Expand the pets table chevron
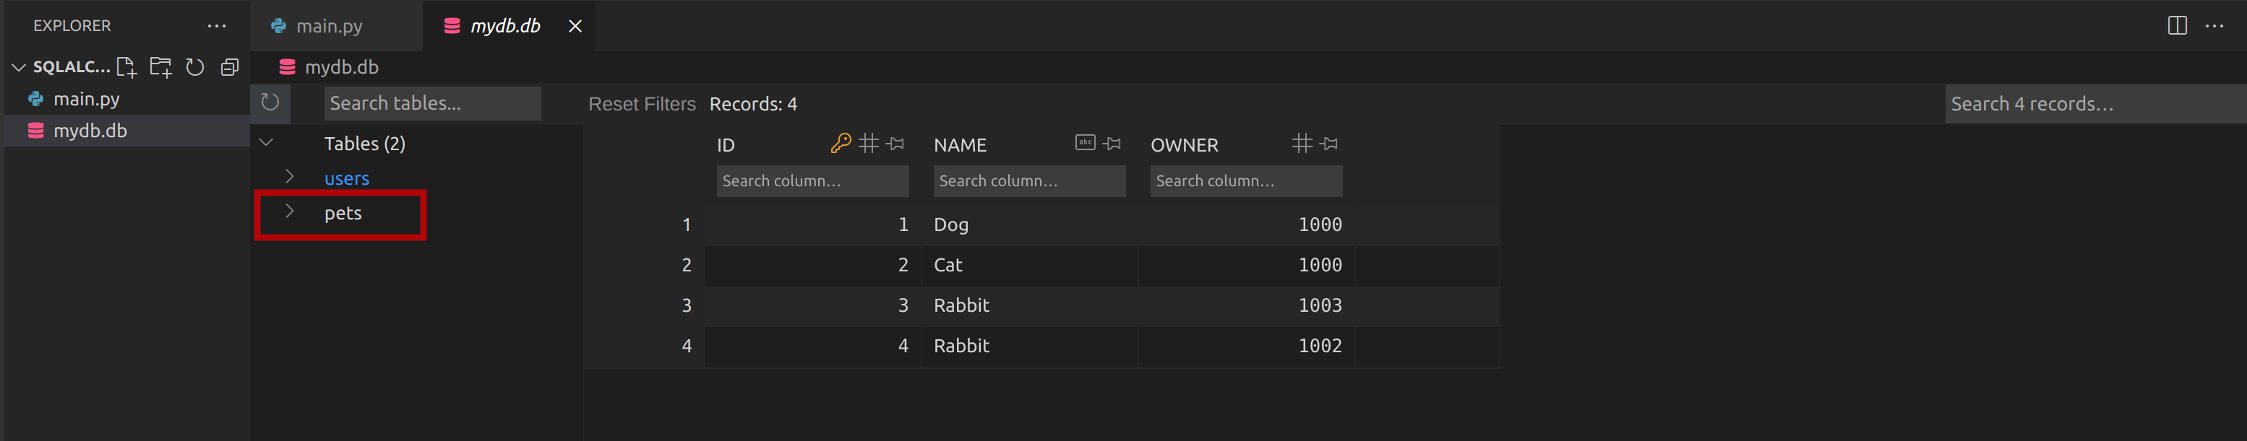The width and height of the screenshot is (2247, 441). pyautogui.click(x=290, y=211)
